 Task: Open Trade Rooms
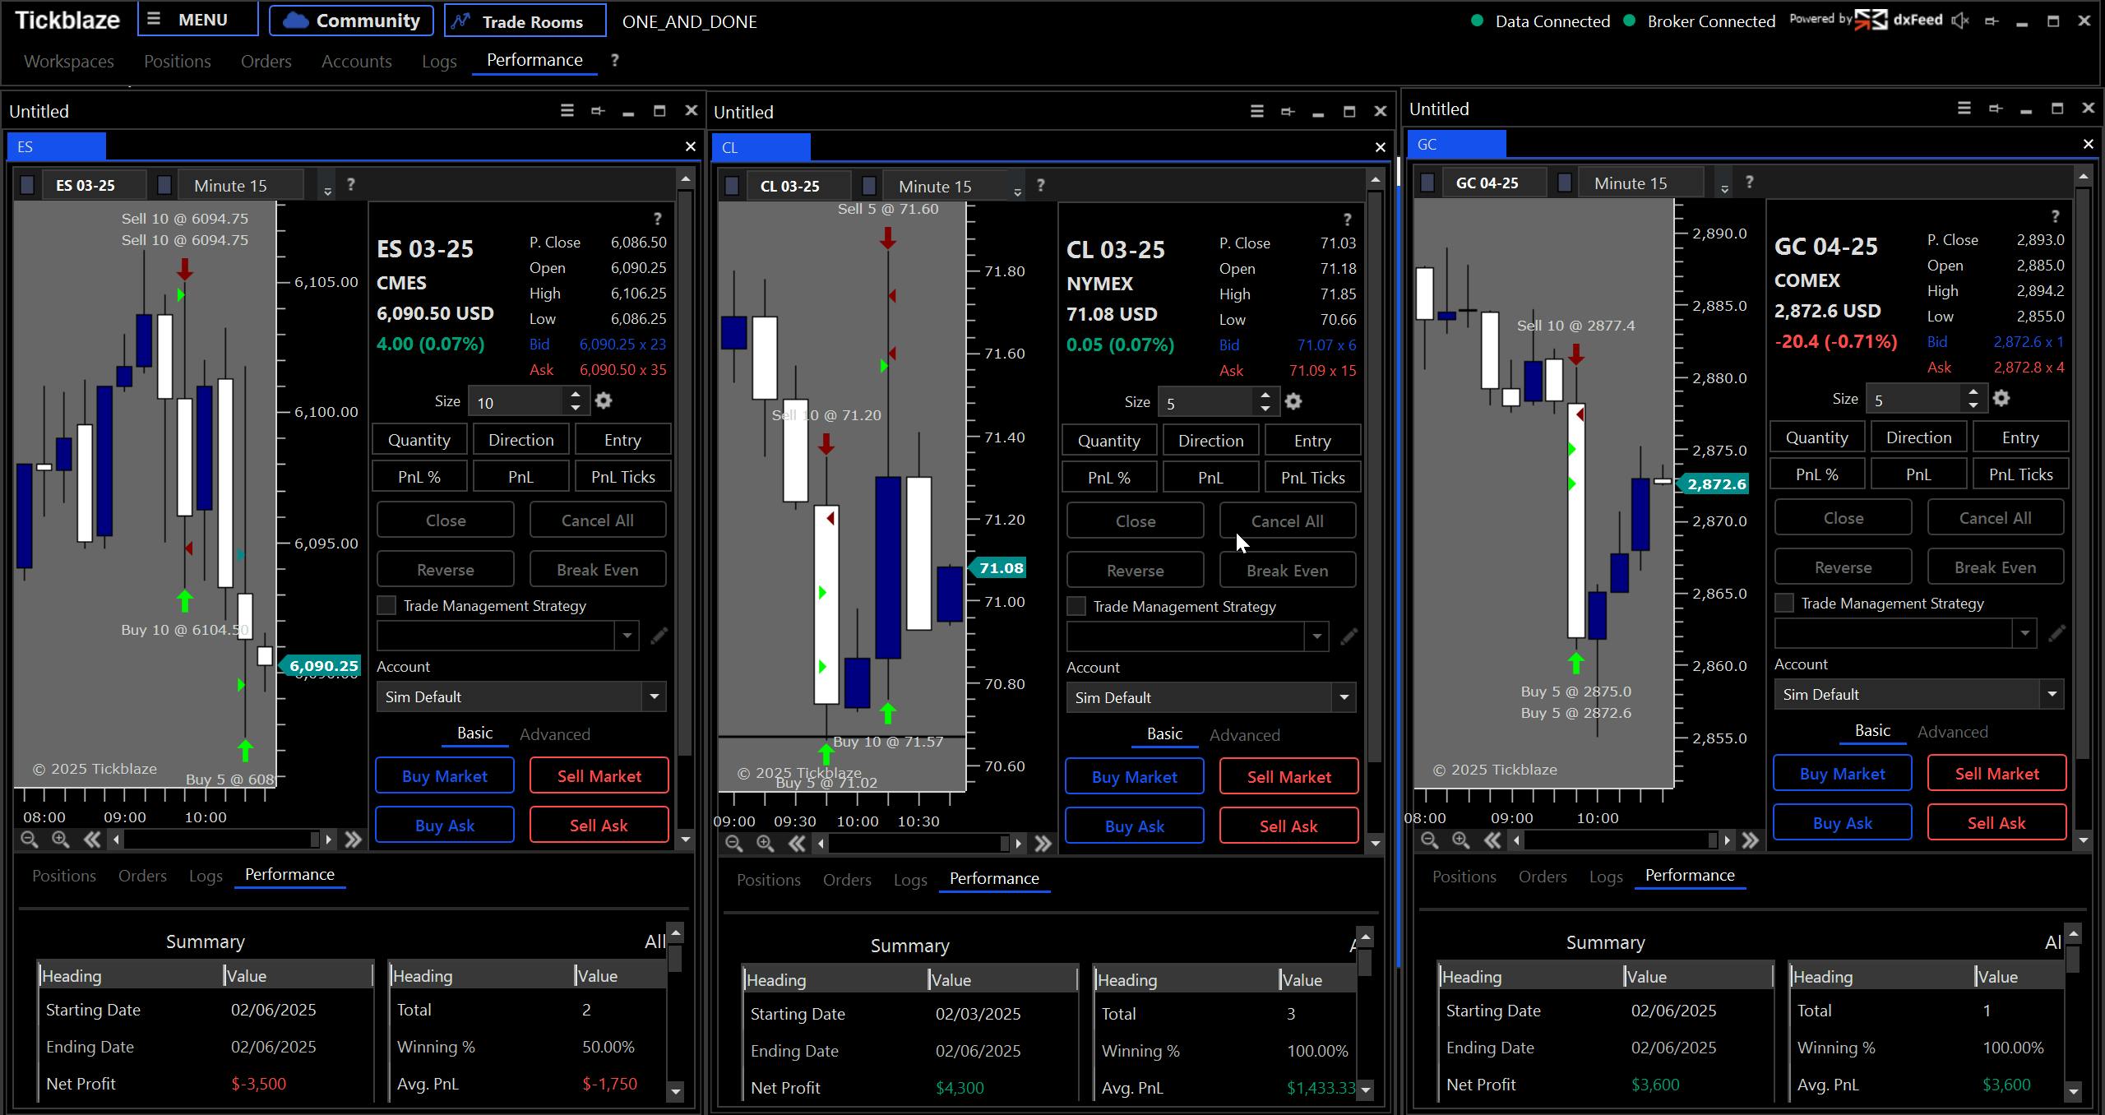525,21
